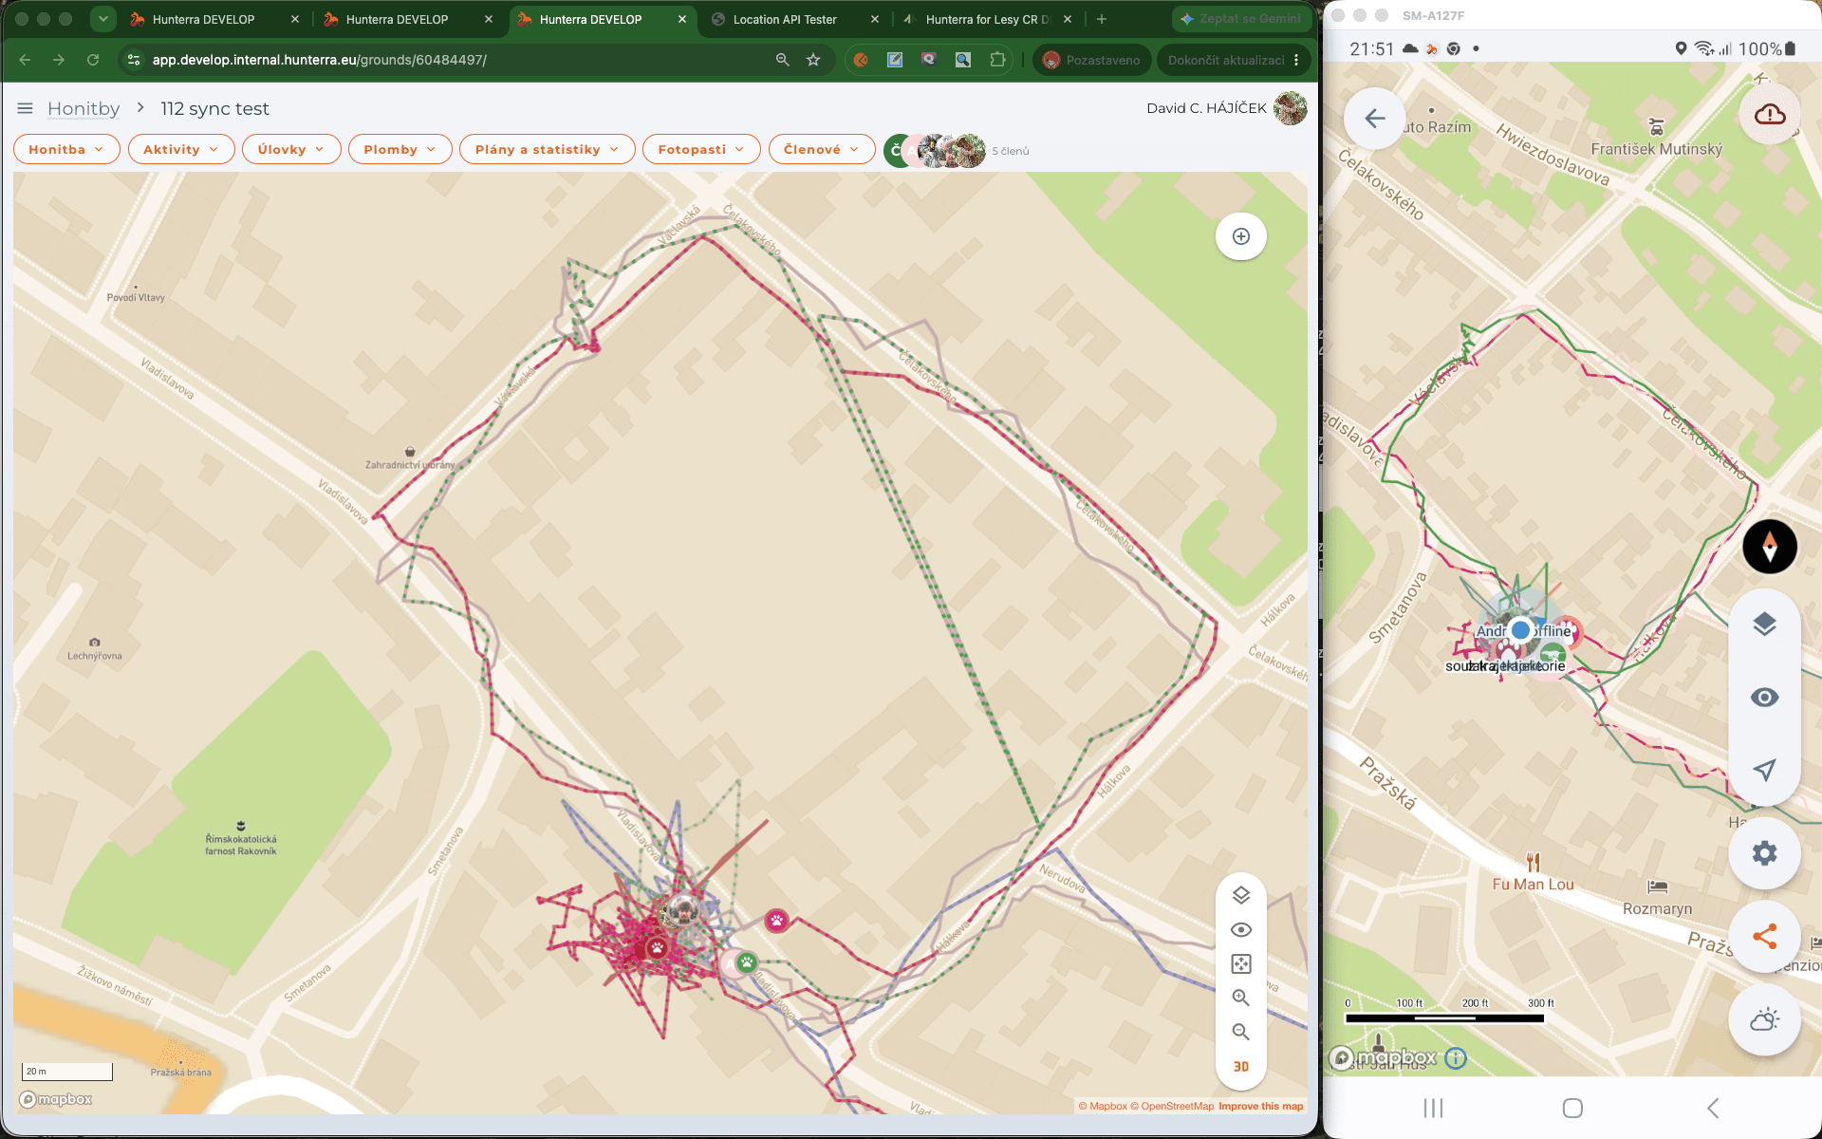
Task: Click Improve this map link
Action: [x=1260, y=1106]
